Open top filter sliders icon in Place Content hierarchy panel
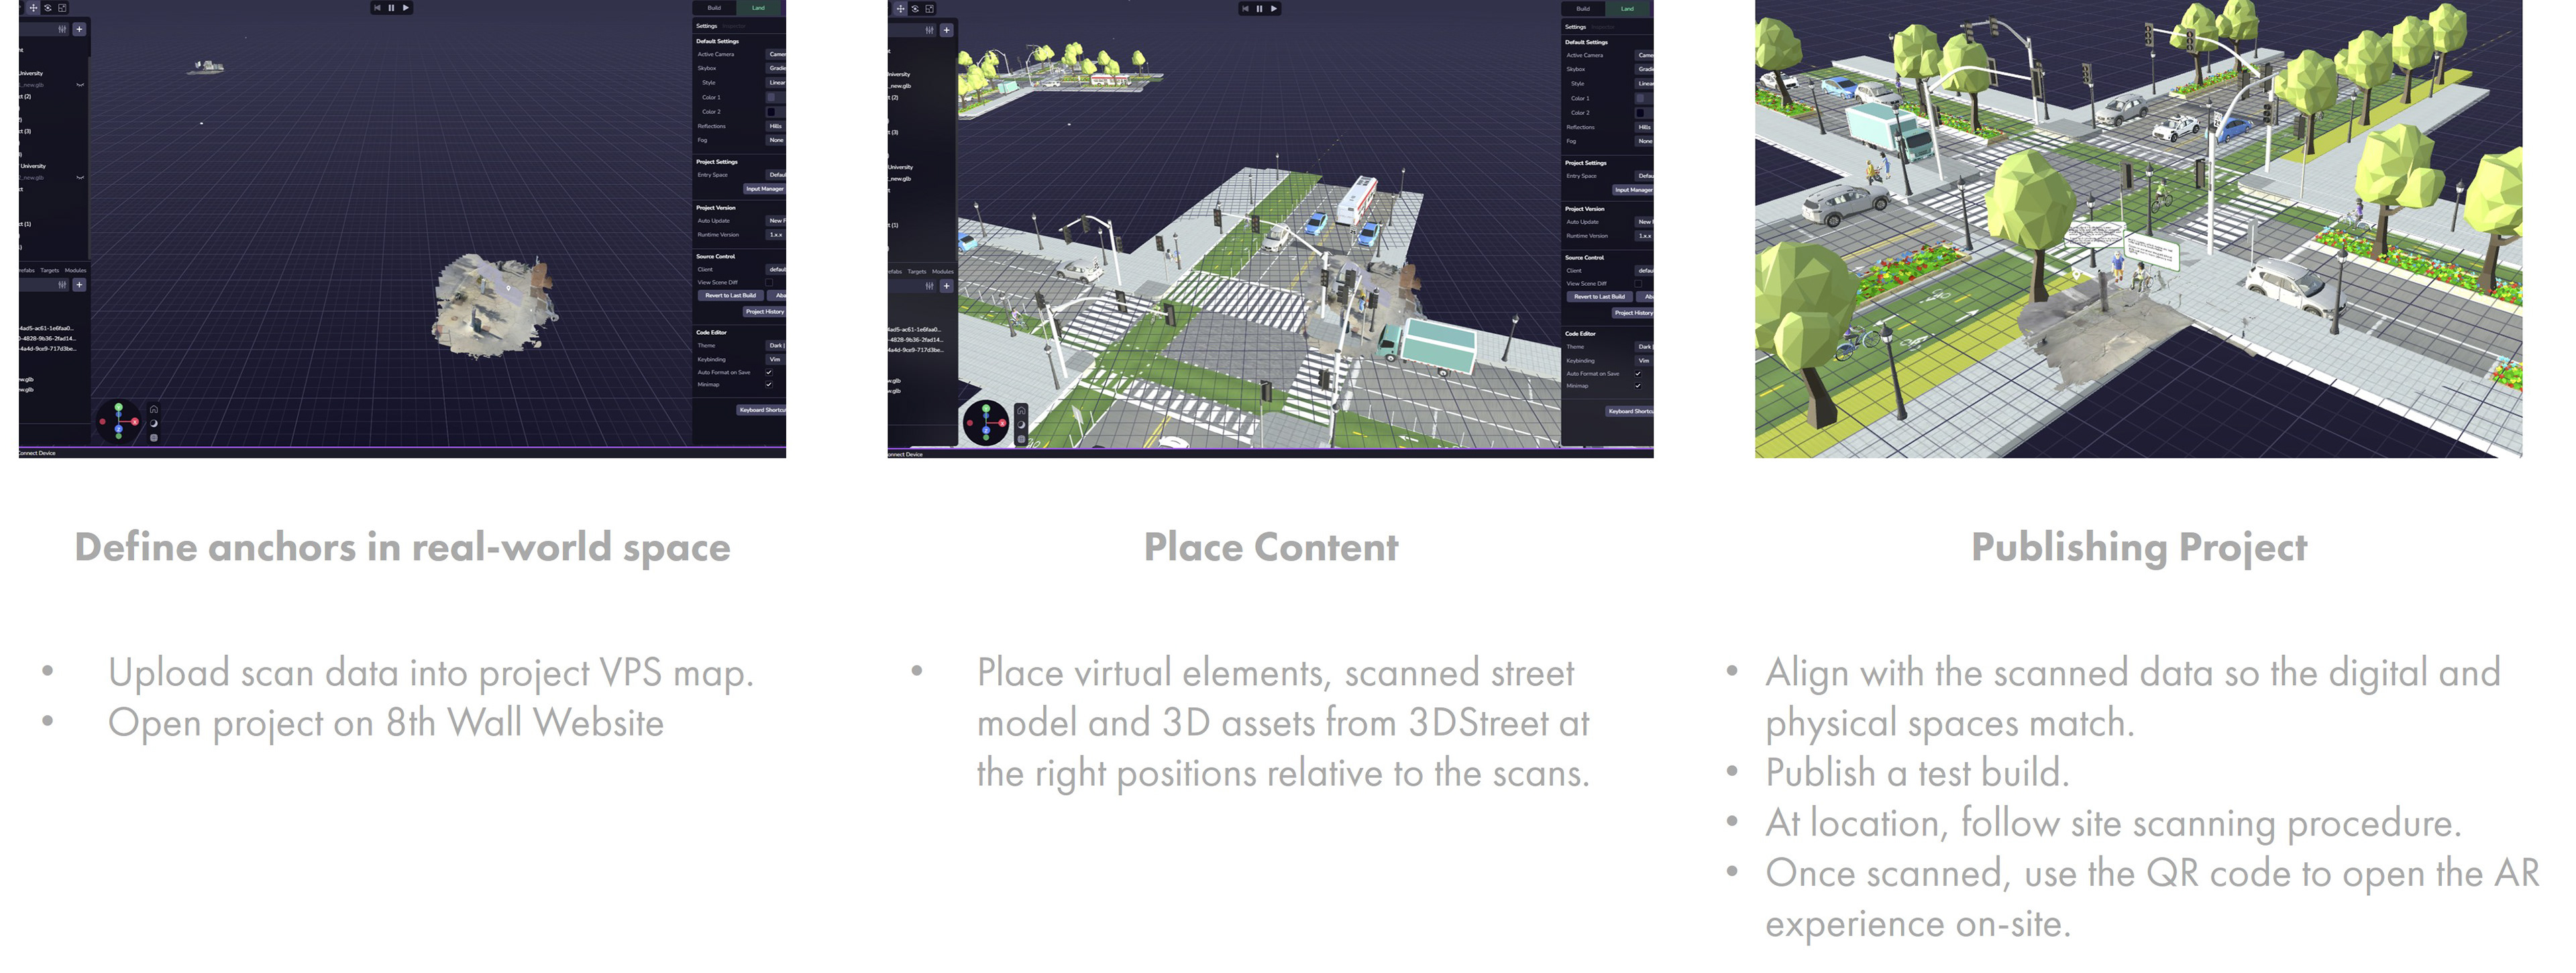 tap(930, 30)
